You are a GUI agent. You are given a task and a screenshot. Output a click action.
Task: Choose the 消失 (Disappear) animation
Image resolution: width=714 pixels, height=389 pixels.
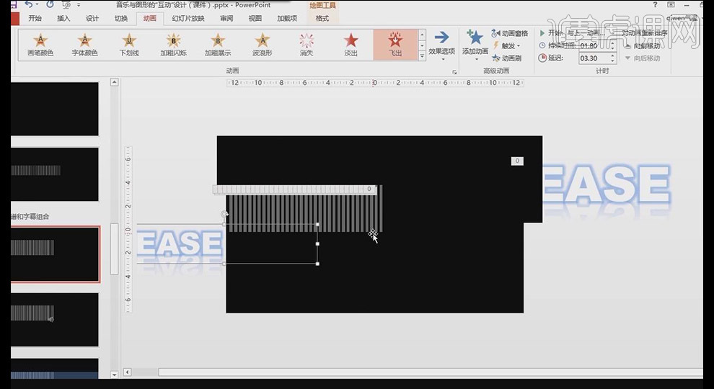[x=307, y=44]
